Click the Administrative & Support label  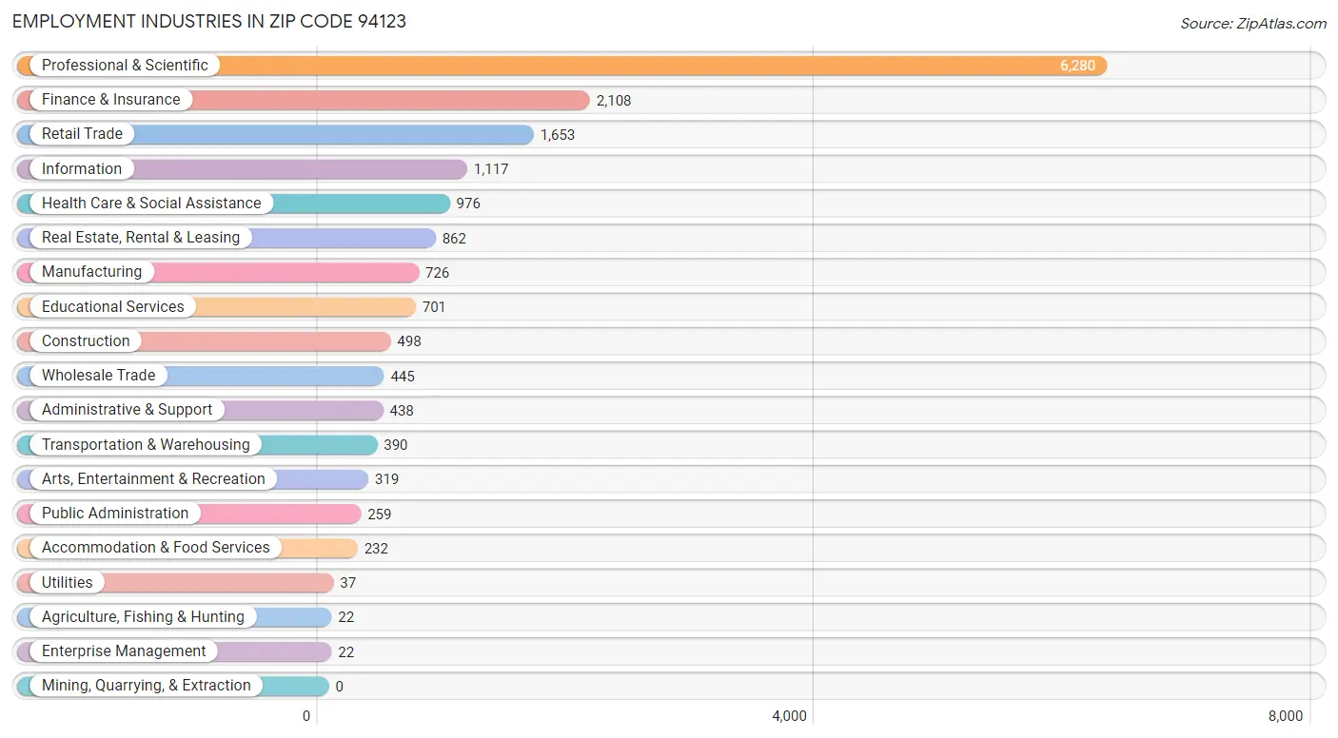127,410
